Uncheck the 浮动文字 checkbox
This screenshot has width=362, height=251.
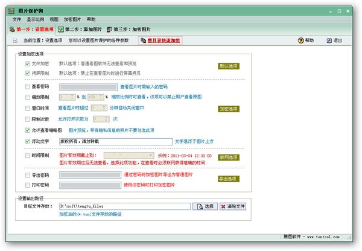click(x=28, y=141)
